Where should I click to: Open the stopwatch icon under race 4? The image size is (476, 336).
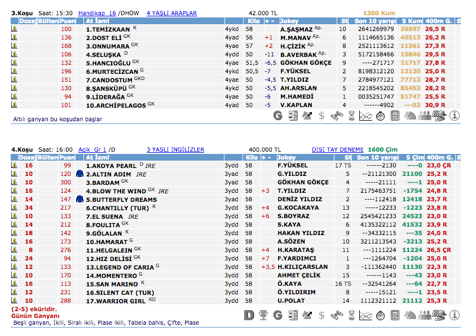(x=380, y=315)
